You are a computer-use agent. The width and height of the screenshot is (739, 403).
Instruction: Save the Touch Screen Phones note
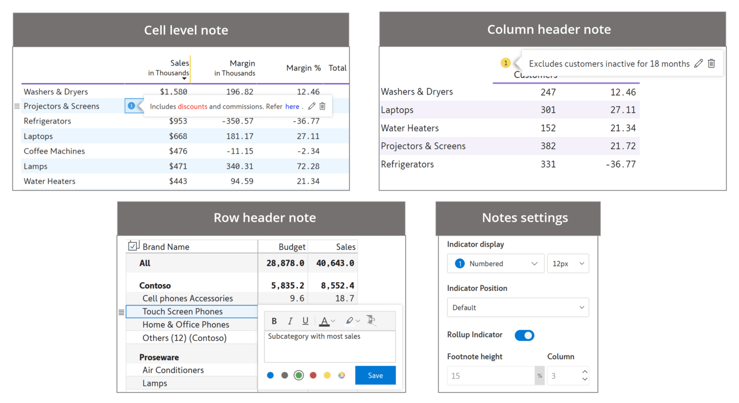[x=375, y=375]
